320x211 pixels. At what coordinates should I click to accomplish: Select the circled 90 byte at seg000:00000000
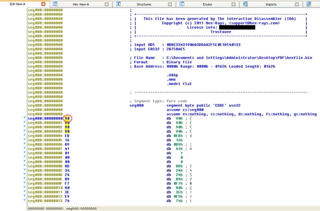(67, 118)
